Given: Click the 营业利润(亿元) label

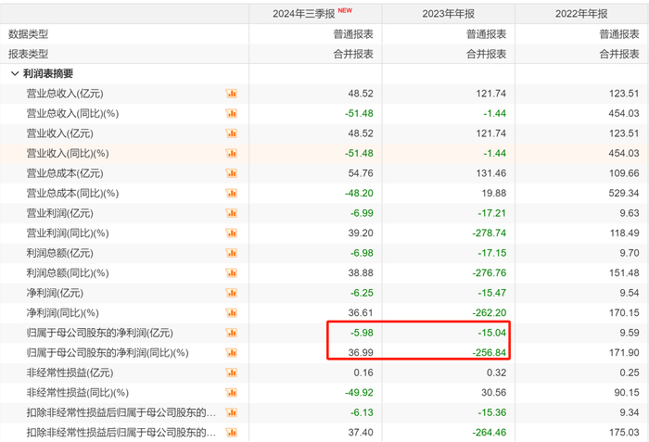Looking at the screenshot, I should [60, 213].
